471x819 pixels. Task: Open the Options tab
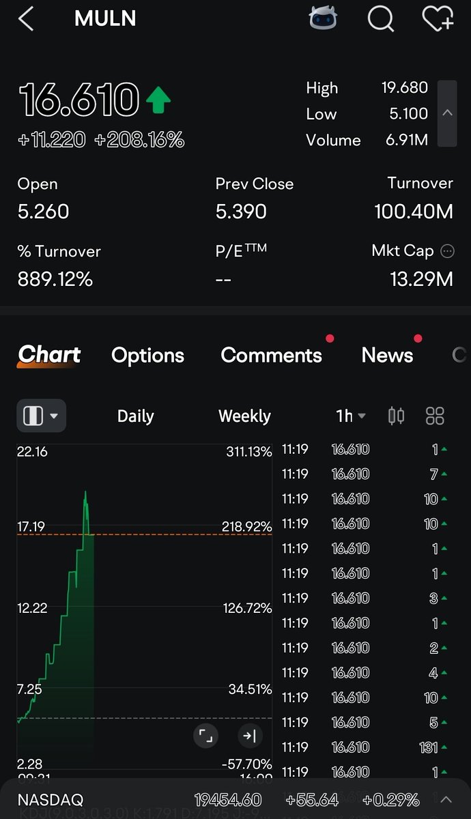click(x=147, y=356)
